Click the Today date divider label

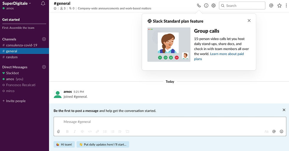coord(170,82)
